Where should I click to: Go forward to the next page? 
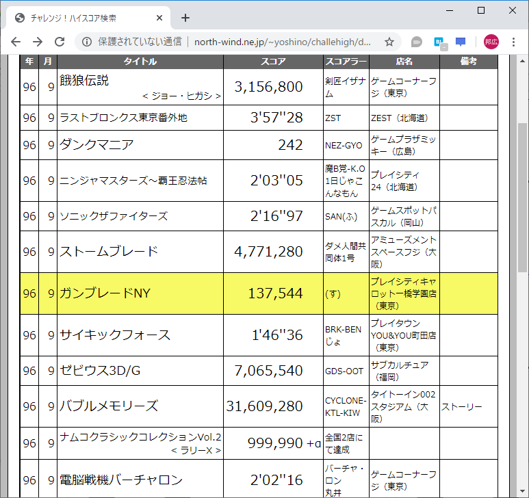pos(38,42)
